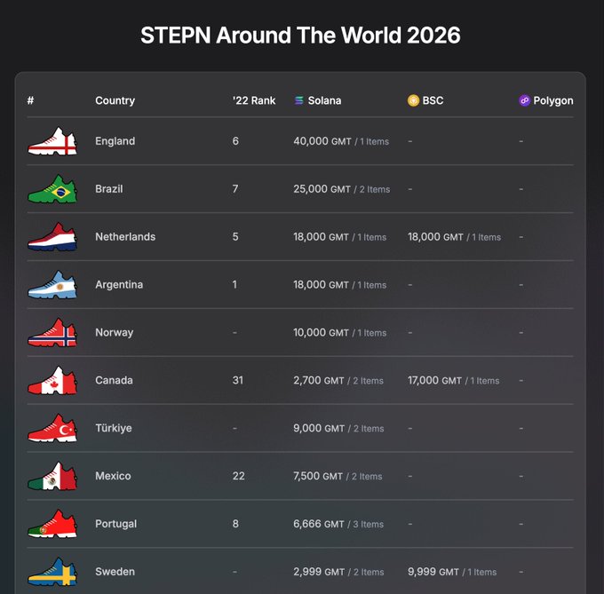This screenshot has height=594, width=604.
Task: Select the Netherlands country name
Action: coord(125,236)
